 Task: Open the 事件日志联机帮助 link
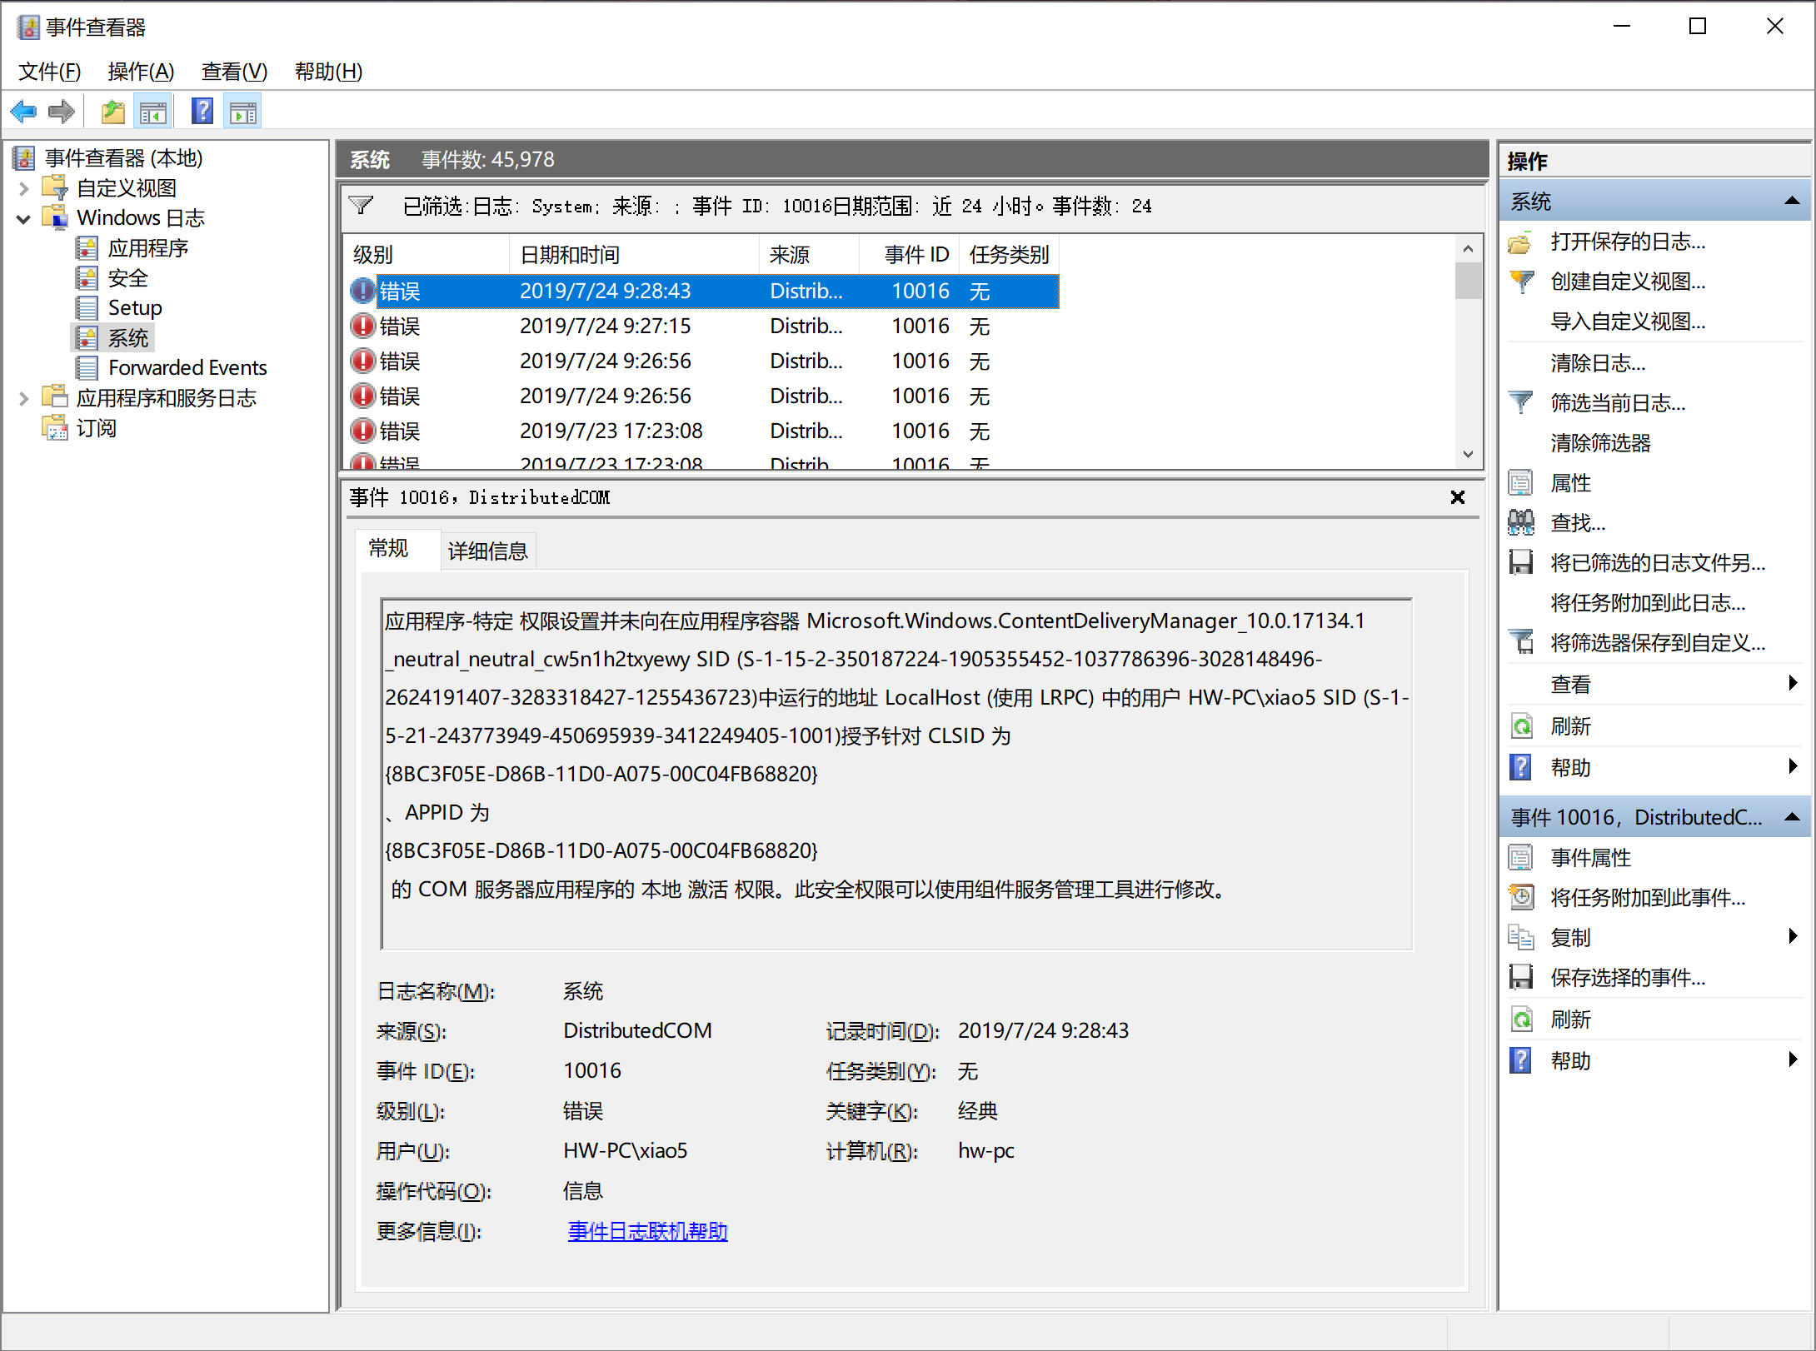point(647,1231)
